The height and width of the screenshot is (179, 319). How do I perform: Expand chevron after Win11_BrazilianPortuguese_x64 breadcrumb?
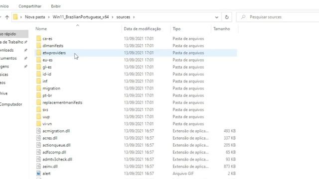point(113,17)
